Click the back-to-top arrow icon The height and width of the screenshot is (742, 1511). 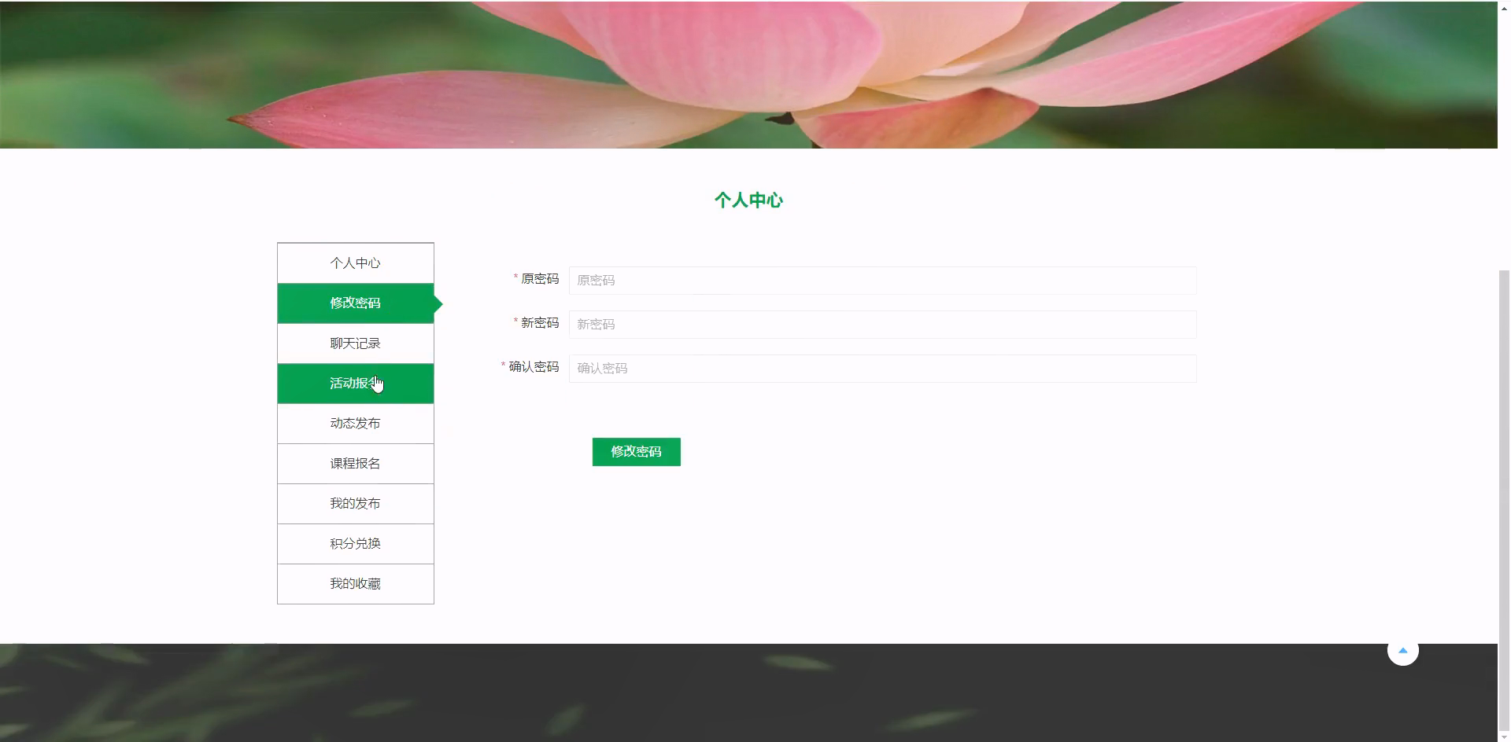[x=1402, y=650]
